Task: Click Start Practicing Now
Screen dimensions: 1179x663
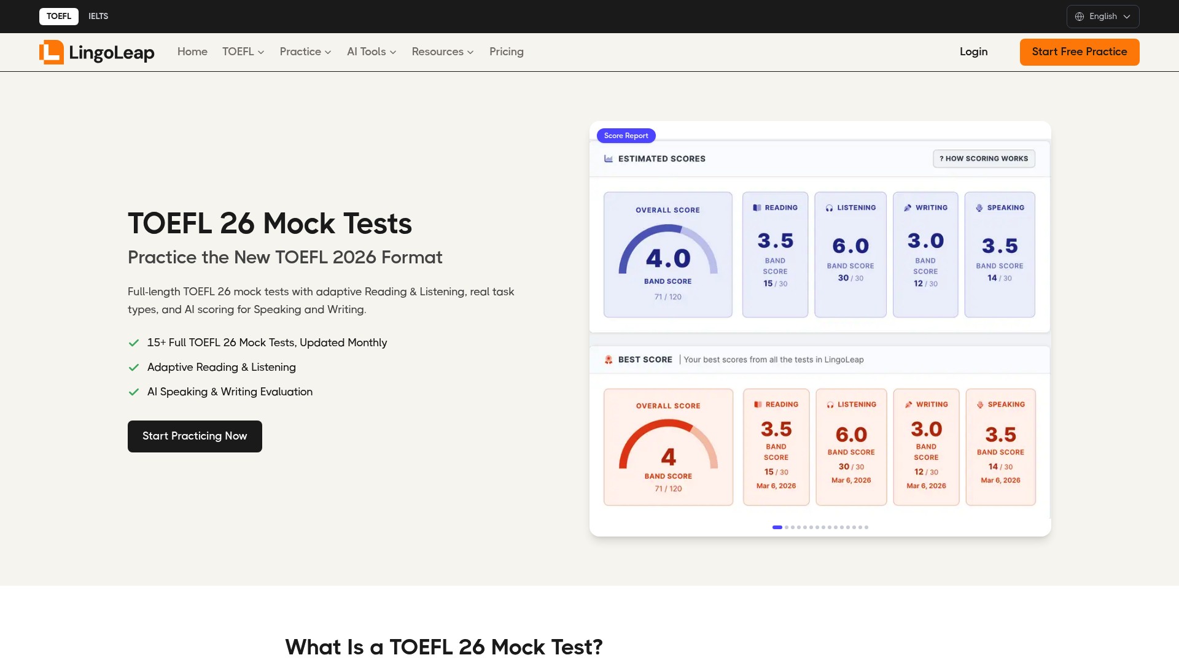Action: 195,436
